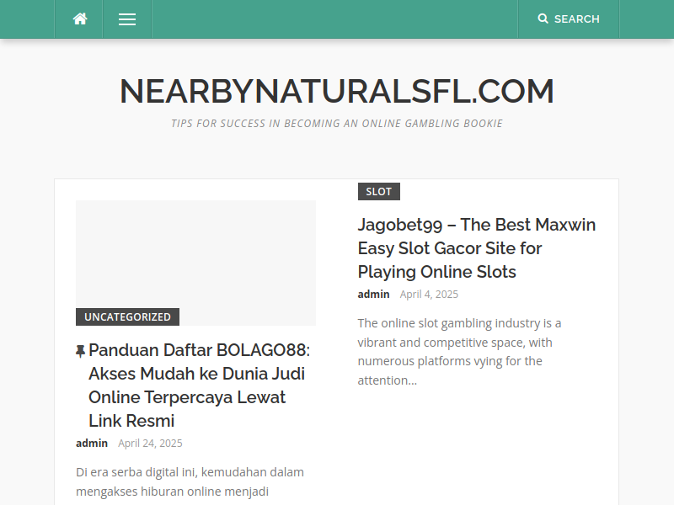Click the site tagline about gambling bookie
The width and height of the screenshot is (674, 505).
pyautogui.click(x=337, y=124)
